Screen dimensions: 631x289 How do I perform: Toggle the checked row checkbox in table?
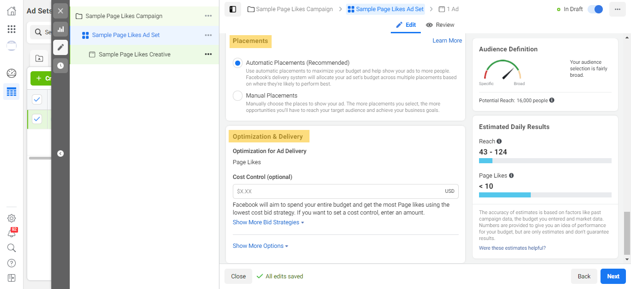[37, 119]
